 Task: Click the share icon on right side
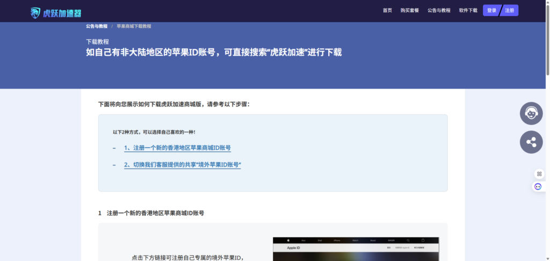(x=531, y=142)
